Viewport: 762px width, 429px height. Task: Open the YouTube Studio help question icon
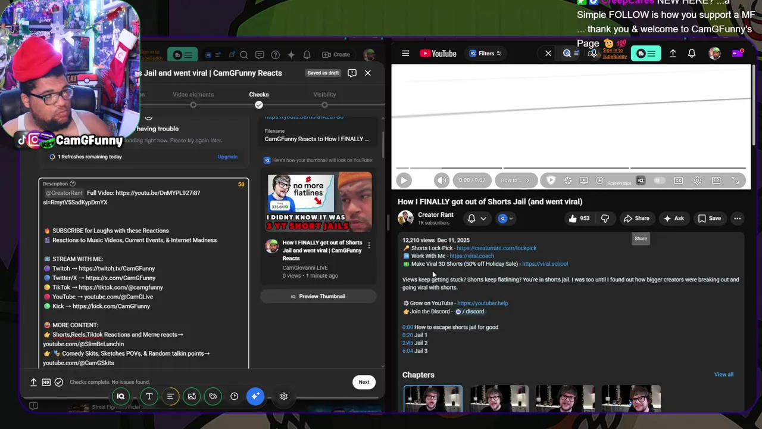tap(275, 55)
